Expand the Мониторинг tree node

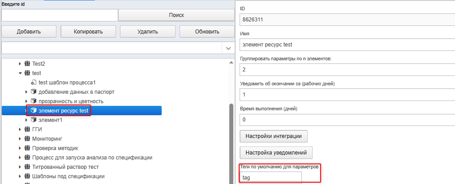tap(20, 139)
